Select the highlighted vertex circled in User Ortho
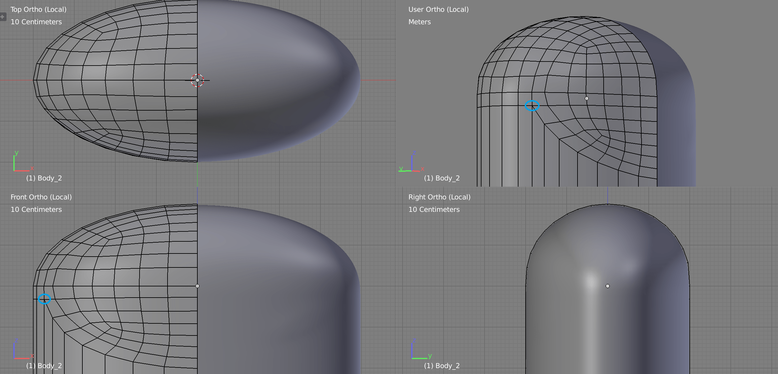Image resolution: width=778 pixels, height=374 pixels. pos(532,106)
